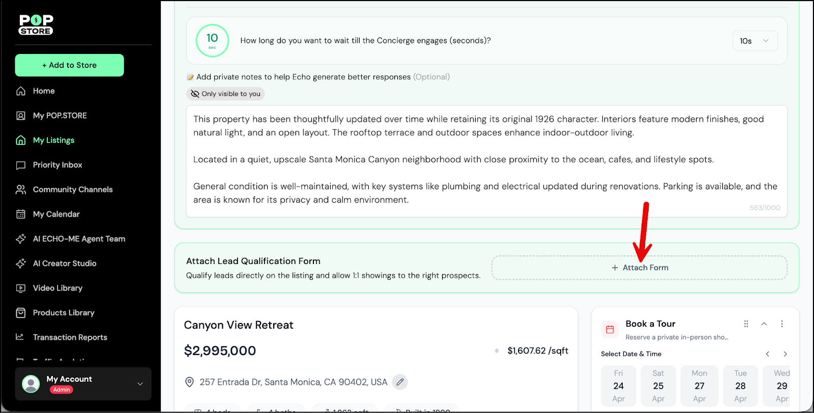The width and height of the screenshot is (814, 413).
Task: Click the location pin icon by address
Action: click(x=189, y=382)
